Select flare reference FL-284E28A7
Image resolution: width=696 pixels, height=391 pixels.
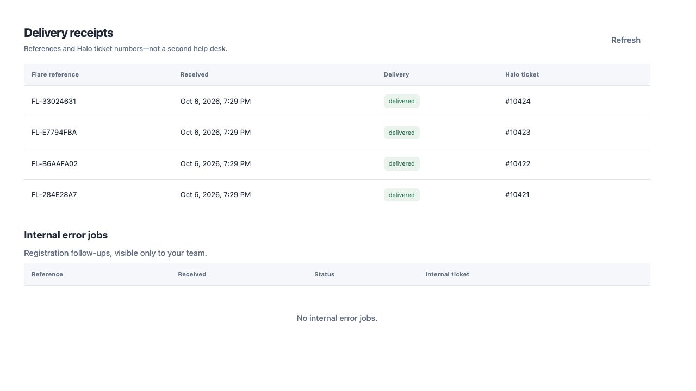point(54,195)
